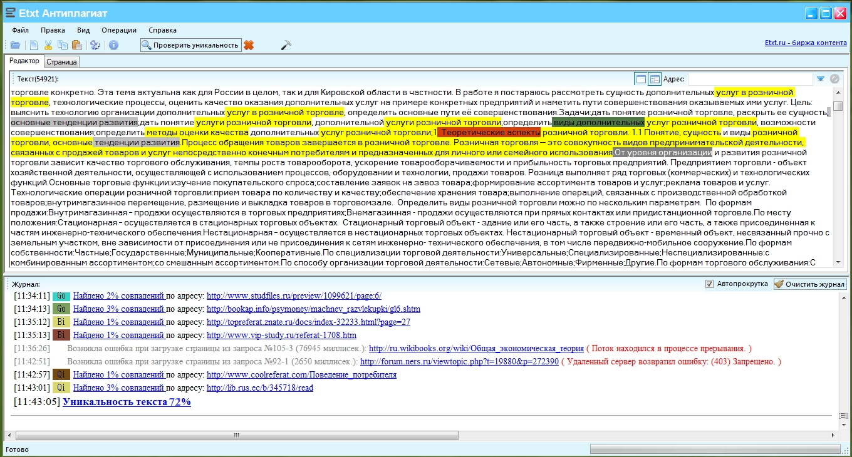Open the topreferat.znate.ru link
Image resolution: width=852 pixels, height=457 pixels.
click(x=308, y=322)
